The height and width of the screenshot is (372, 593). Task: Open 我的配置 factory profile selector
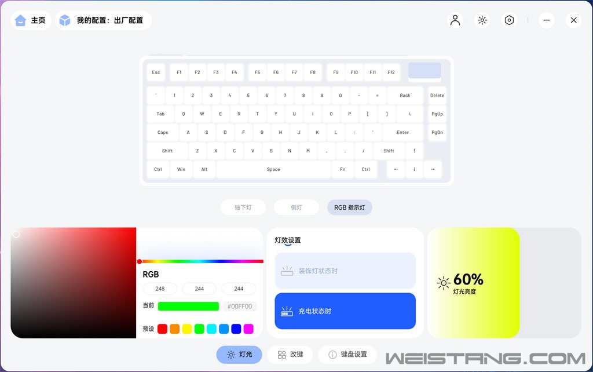(x=103, y=20)
